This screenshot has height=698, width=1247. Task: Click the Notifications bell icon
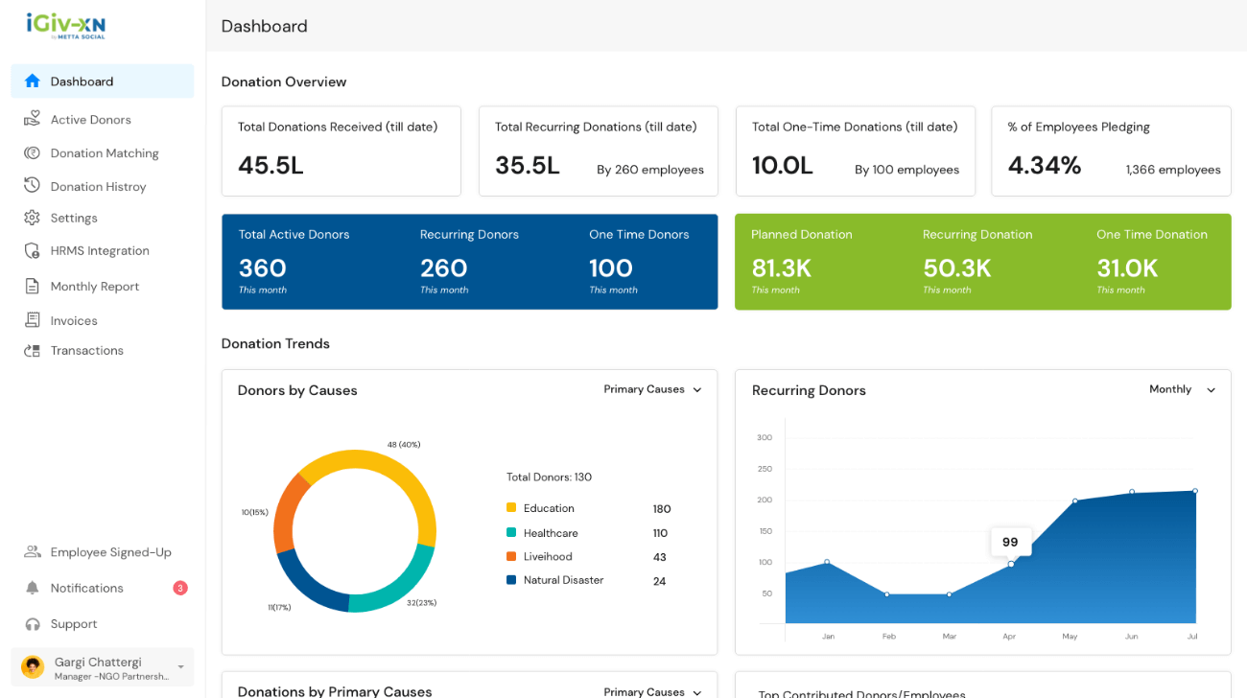coord(33,588)
